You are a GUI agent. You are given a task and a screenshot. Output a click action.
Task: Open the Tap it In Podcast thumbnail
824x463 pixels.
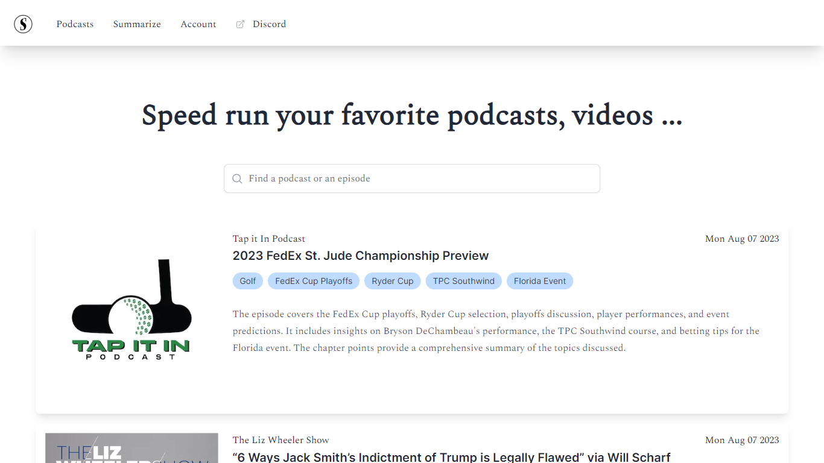pos(132,310)
